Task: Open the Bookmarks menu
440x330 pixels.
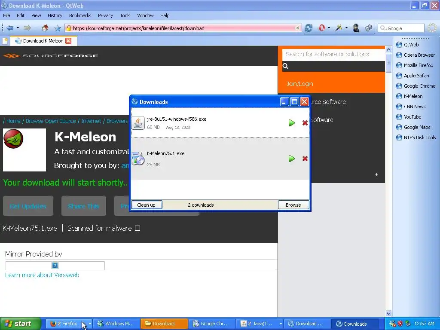Action: [x=80, y=15]
